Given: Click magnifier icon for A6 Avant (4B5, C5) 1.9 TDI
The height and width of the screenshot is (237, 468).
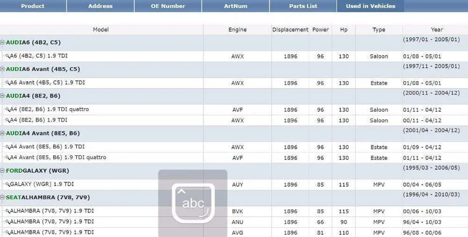Looking at the screenshot, I should (x=8, y=83).
